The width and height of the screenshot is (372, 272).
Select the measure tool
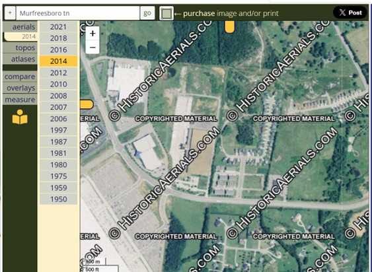pos(20,100)
